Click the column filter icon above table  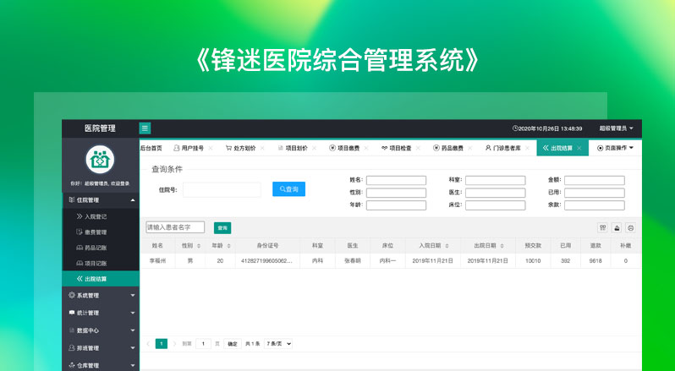[603, 227]
